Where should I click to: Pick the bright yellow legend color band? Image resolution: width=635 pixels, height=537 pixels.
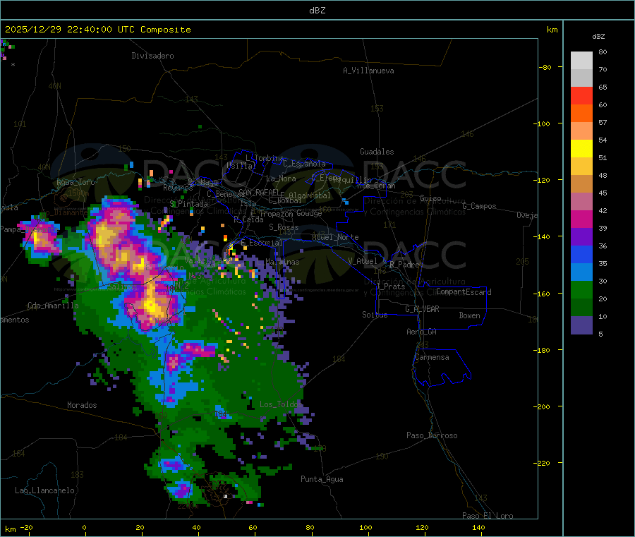click(581, 149)
